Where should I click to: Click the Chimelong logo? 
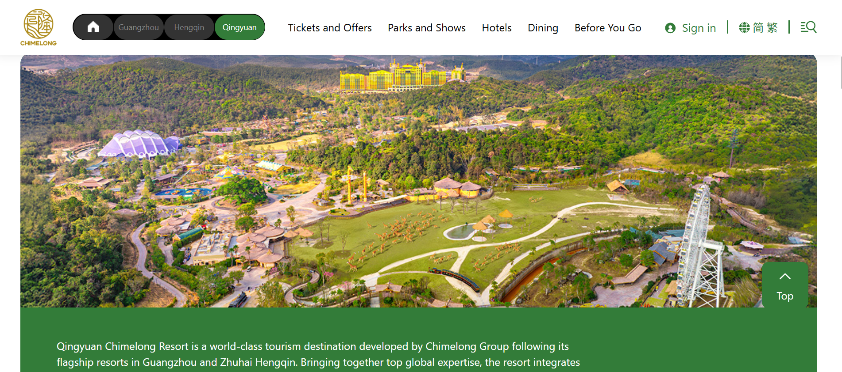tap(39, 27)
